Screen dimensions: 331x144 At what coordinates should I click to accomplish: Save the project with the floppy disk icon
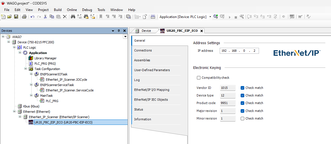(16, 17)
